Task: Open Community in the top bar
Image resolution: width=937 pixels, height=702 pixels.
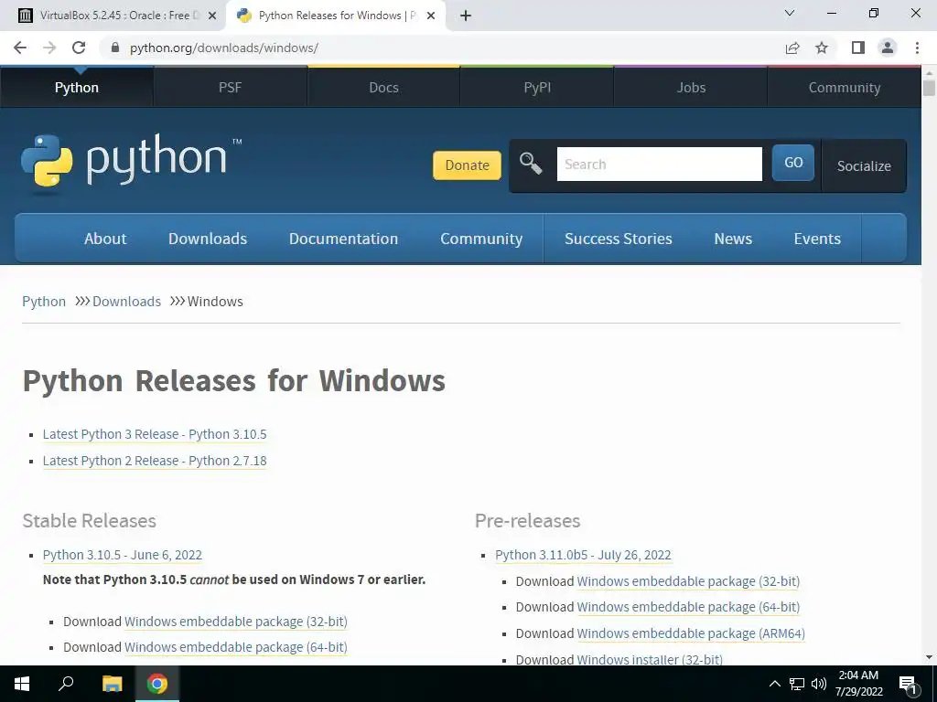Action: (845, 87)
